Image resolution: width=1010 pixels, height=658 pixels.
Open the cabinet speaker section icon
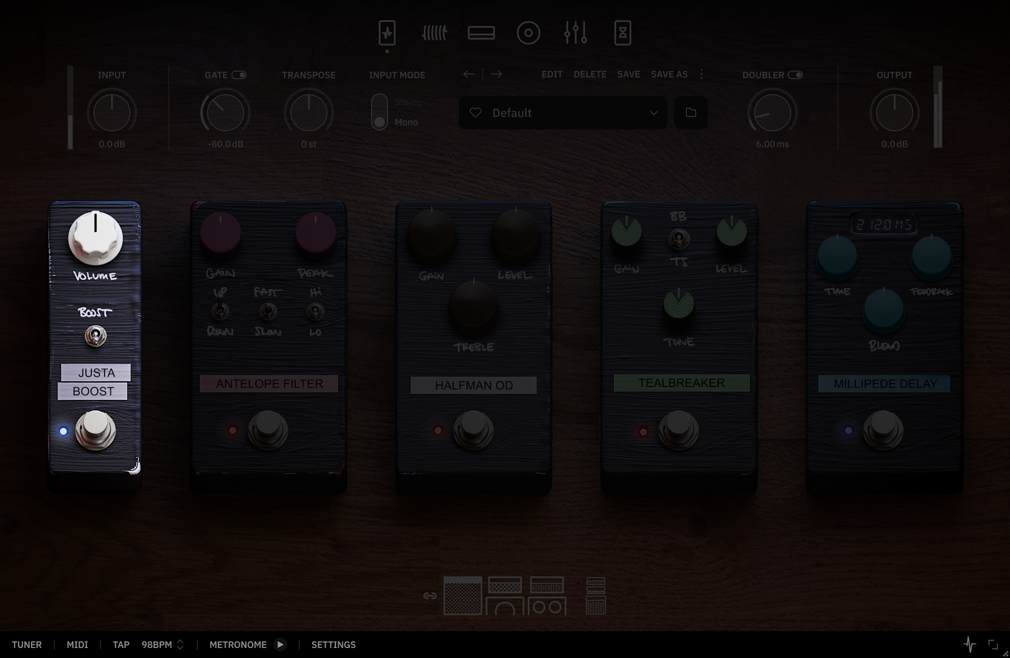point(528,33)
